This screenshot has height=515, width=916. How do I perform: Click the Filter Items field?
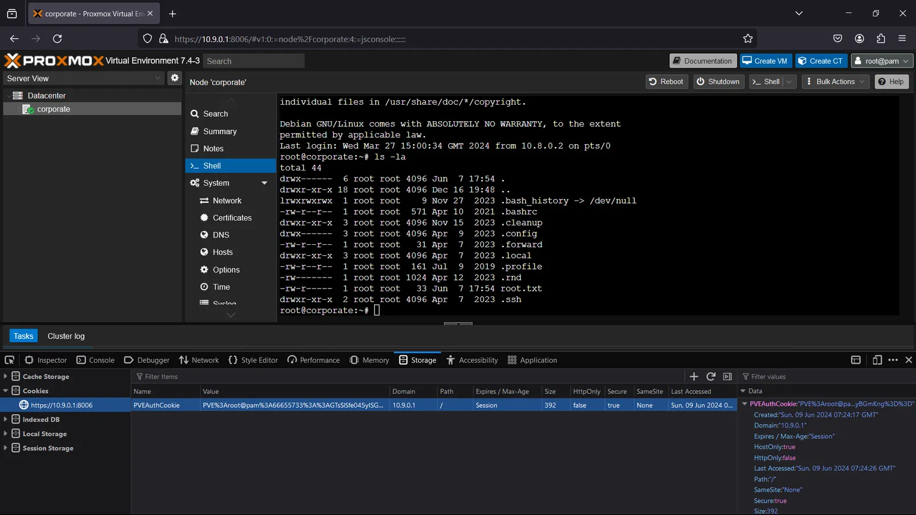click(409, 377)
